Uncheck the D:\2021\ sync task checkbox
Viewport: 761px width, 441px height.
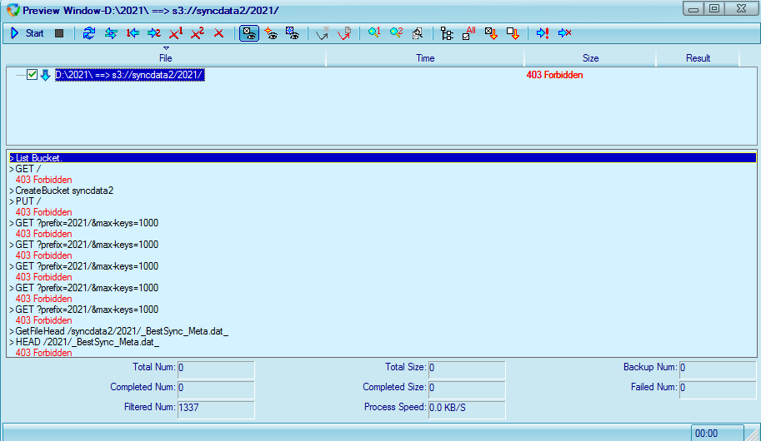(32, 75)
